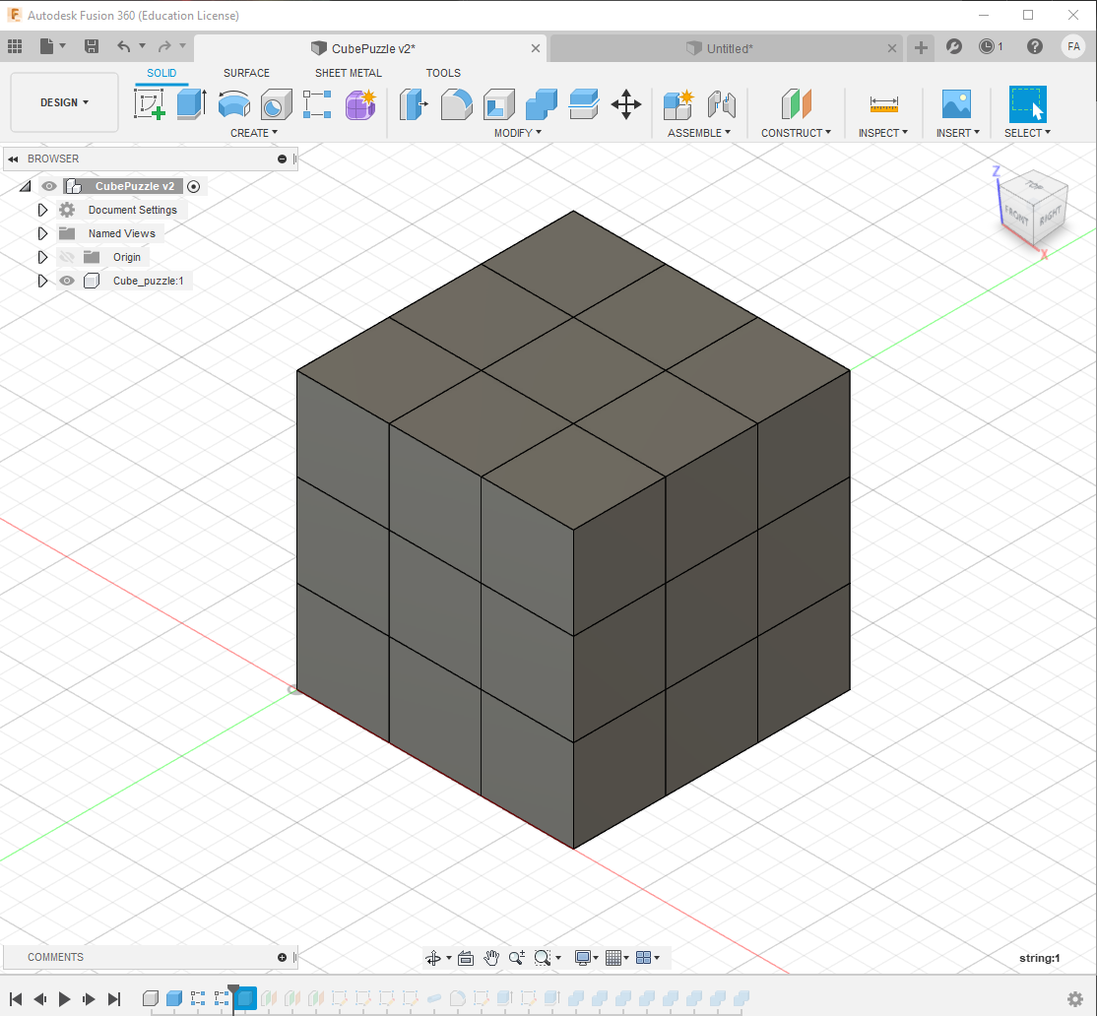
Task: Expand the Document Settings node
Action: point(42,210)
